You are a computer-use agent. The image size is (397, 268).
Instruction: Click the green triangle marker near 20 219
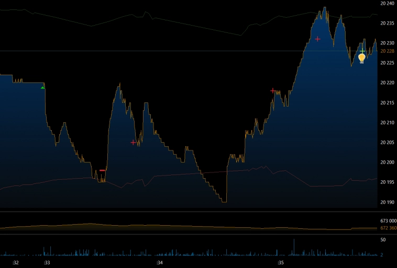tap(43, 88)
